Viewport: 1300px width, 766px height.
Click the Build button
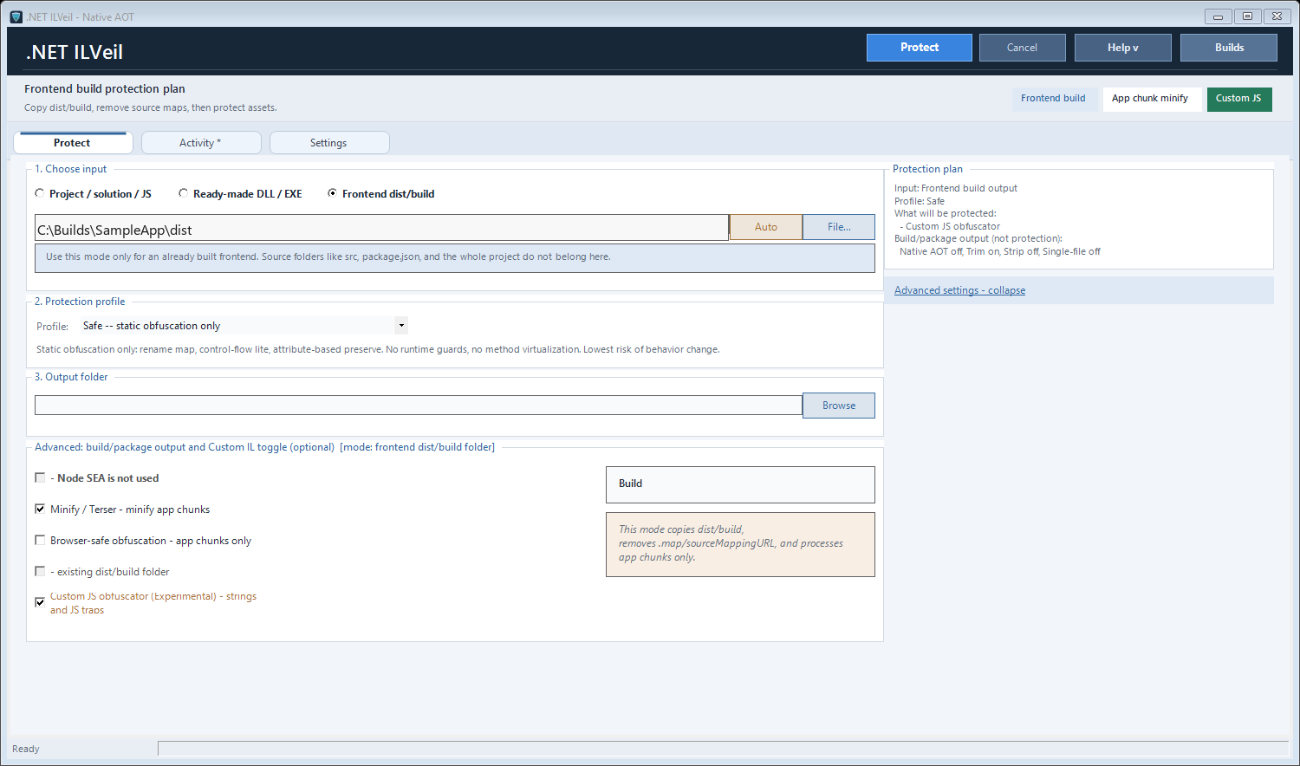pos(740,484)
